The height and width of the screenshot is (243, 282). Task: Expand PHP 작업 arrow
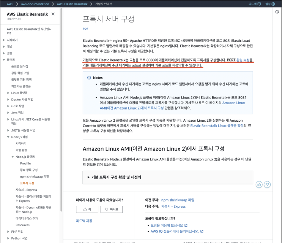[8, 232]
